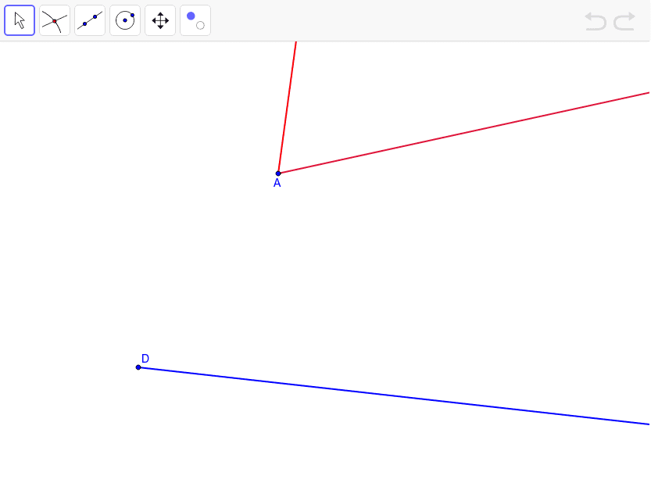Screen dimensions: 651x483
Task: Click the Redo arrow icon
Action: tap(623, 22)
